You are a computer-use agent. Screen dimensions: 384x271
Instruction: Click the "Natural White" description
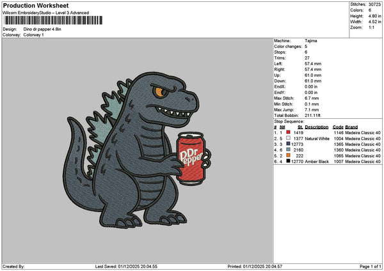pos(317,139)
